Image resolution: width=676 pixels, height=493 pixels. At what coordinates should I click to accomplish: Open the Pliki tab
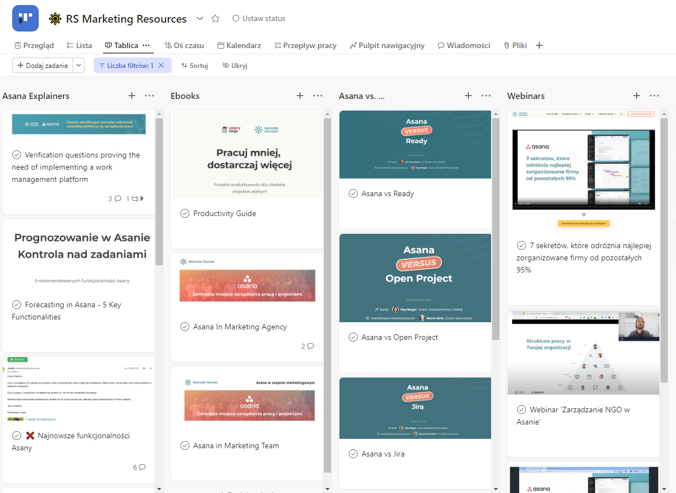tap(515, 45)
